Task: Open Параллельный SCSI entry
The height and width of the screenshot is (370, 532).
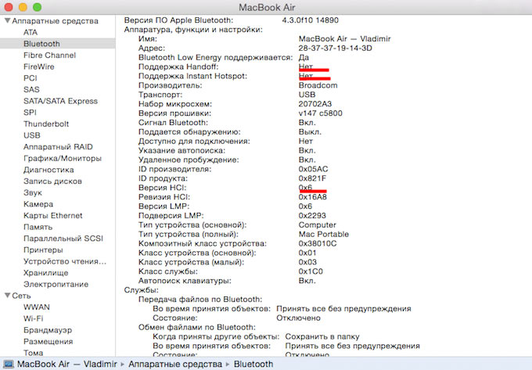Action: (63, 239)
